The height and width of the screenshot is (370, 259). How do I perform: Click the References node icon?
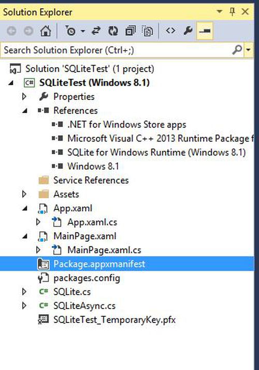pos(44,110)
